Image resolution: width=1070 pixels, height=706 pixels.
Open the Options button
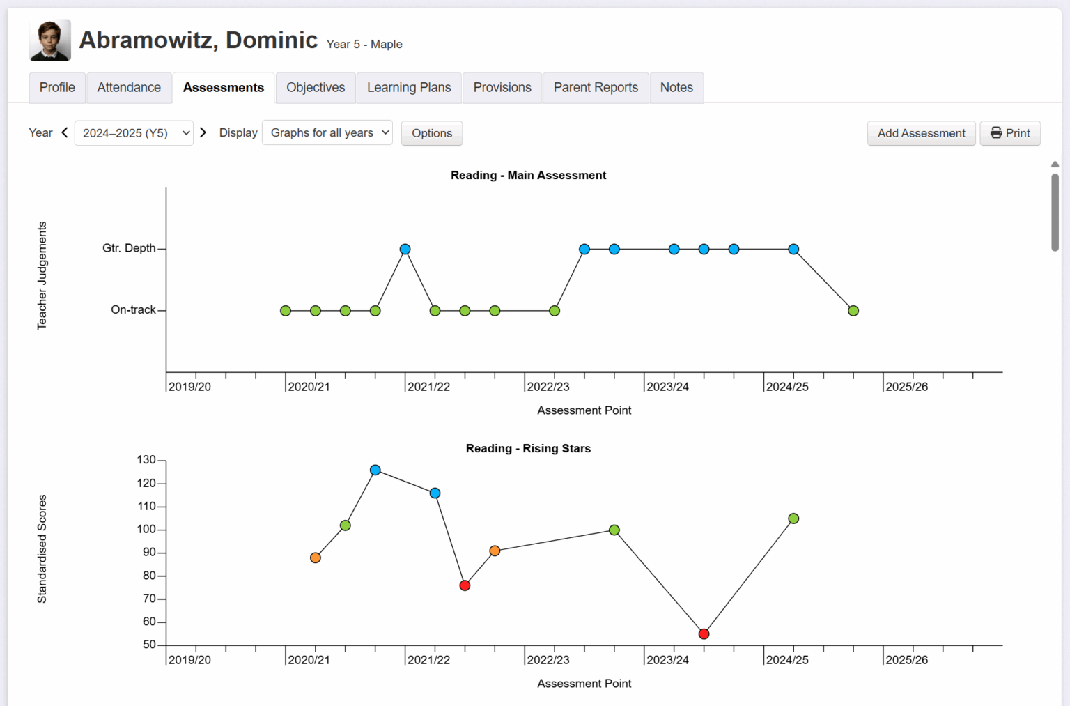point(431,133)
